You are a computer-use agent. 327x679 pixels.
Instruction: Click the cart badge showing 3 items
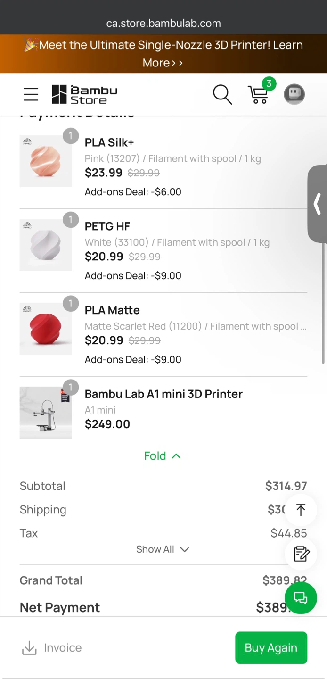(269, 84)
